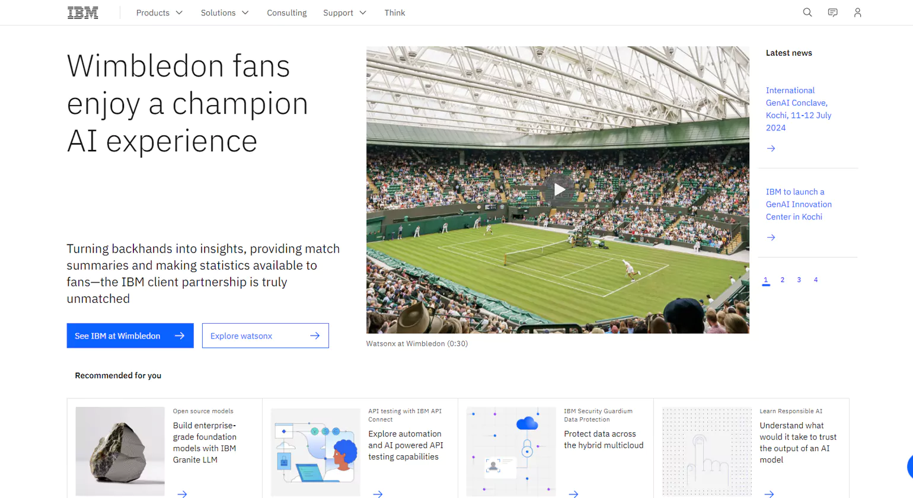Open the Consulting menu item

point(287,12)
